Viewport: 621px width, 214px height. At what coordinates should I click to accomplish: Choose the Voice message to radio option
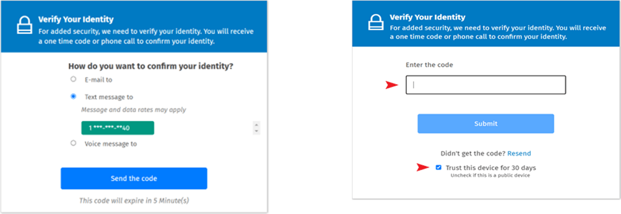[x=73, y=143]
